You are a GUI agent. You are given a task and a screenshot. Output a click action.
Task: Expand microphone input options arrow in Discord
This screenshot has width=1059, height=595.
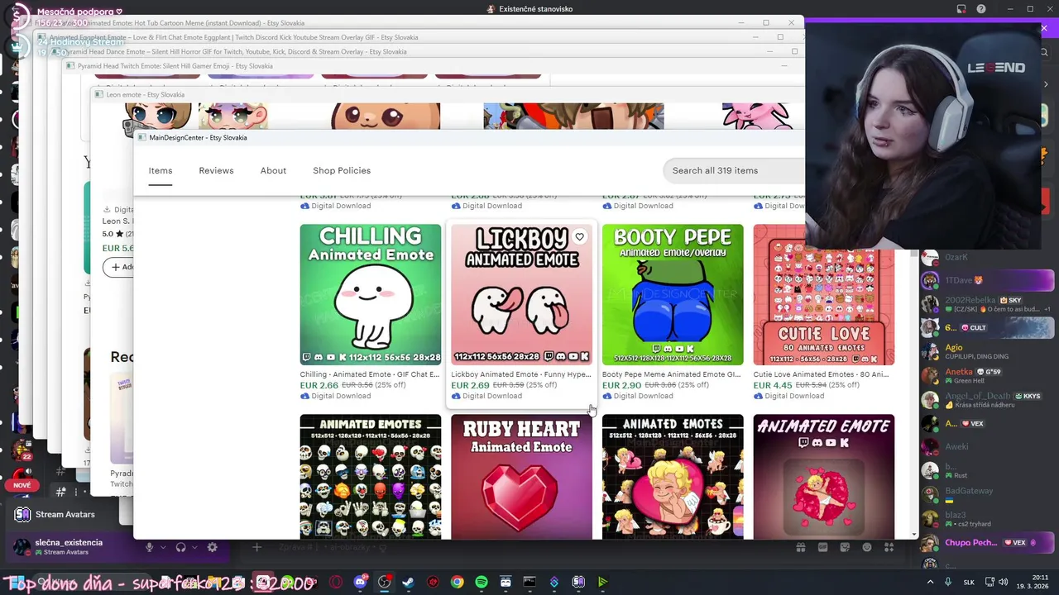click(162, 547)
